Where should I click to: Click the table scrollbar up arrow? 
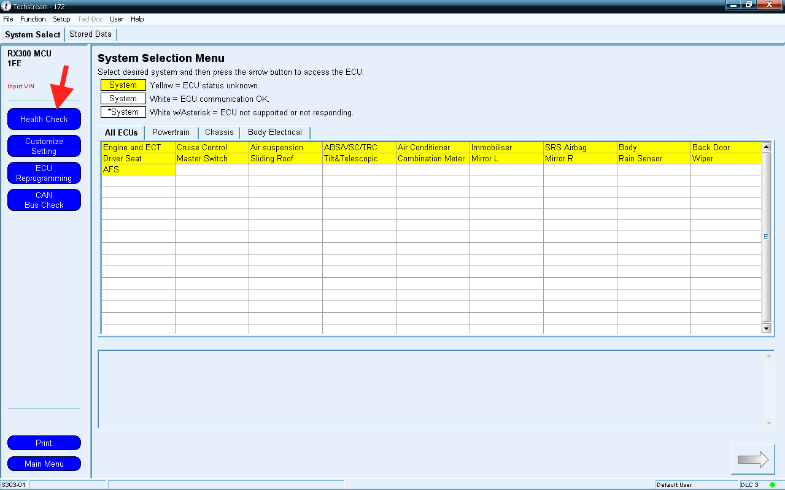766,147
